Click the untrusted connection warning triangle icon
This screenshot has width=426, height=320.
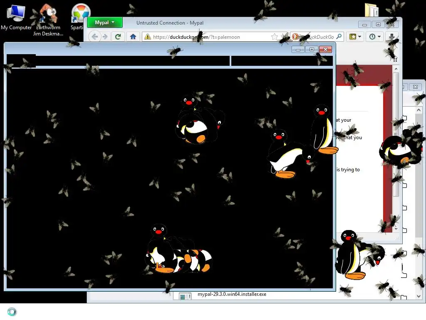(148, 37)
